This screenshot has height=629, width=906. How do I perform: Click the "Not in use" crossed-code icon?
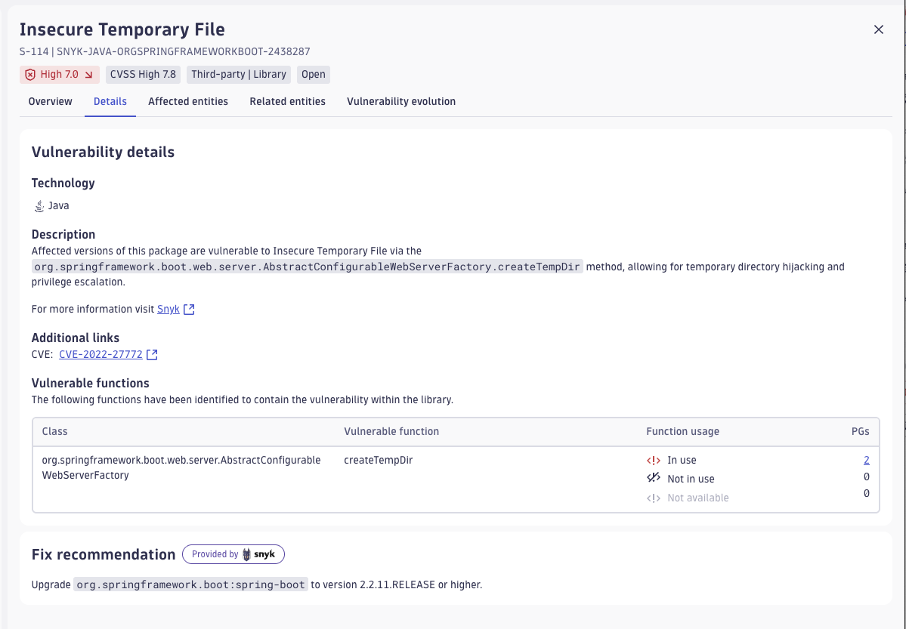pos(653,477)
